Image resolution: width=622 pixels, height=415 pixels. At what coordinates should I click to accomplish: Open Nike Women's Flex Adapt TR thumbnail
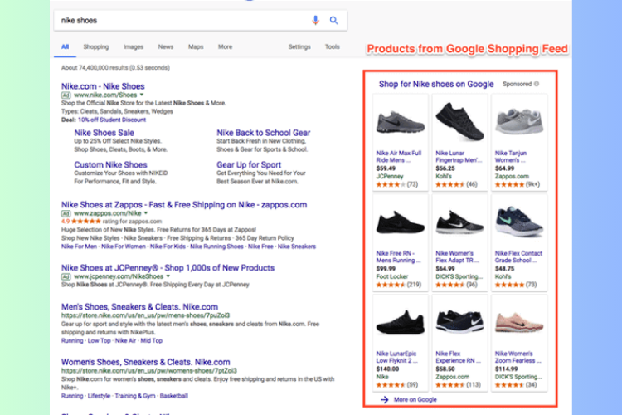pos(459,222)
